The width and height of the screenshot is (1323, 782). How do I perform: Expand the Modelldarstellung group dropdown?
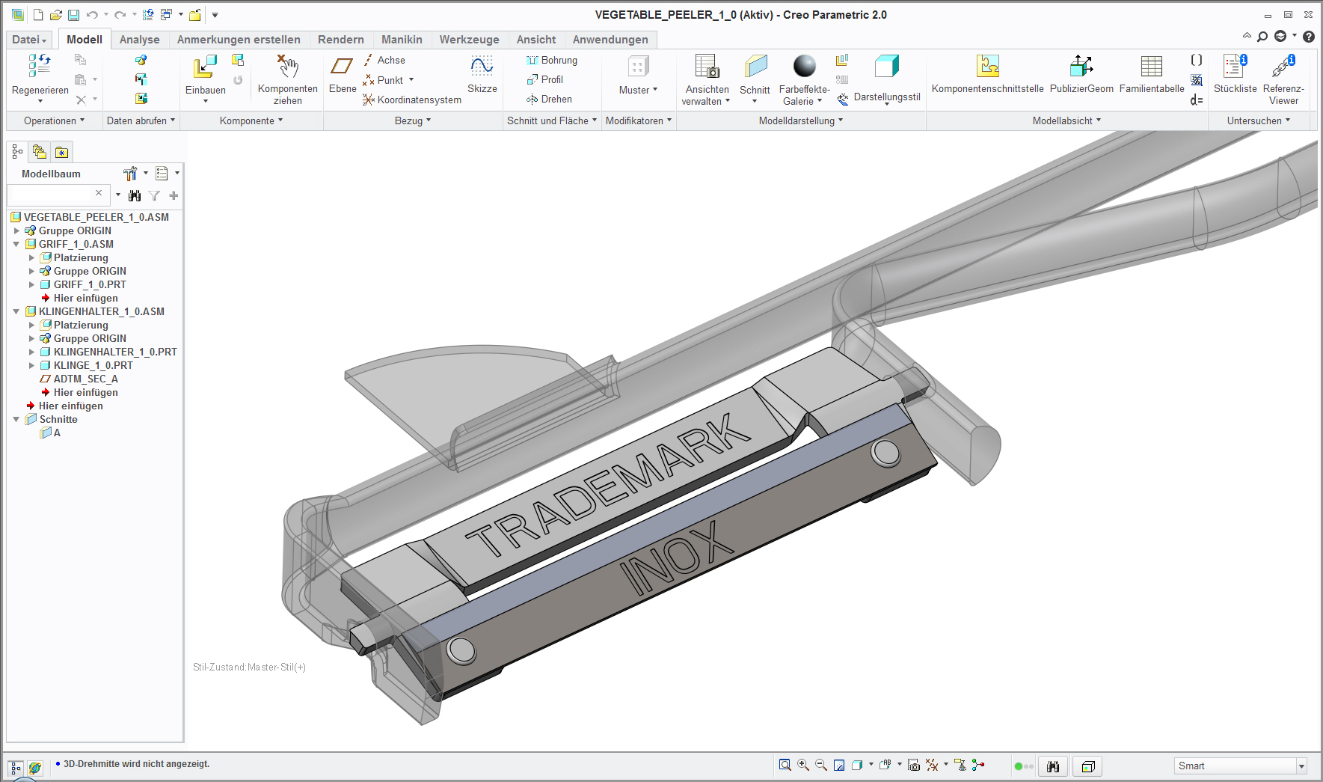[x=801, y=120]
